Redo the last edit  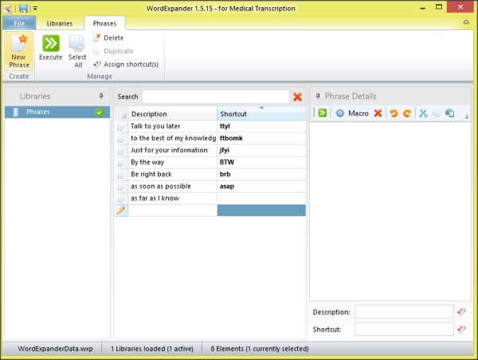[407, 113]
